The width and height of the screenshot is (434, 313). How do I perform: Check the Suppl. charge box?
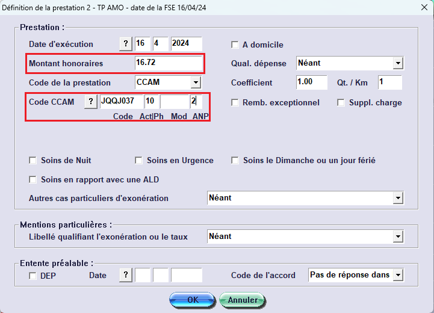pyautogui.click(x=341, y=102)
